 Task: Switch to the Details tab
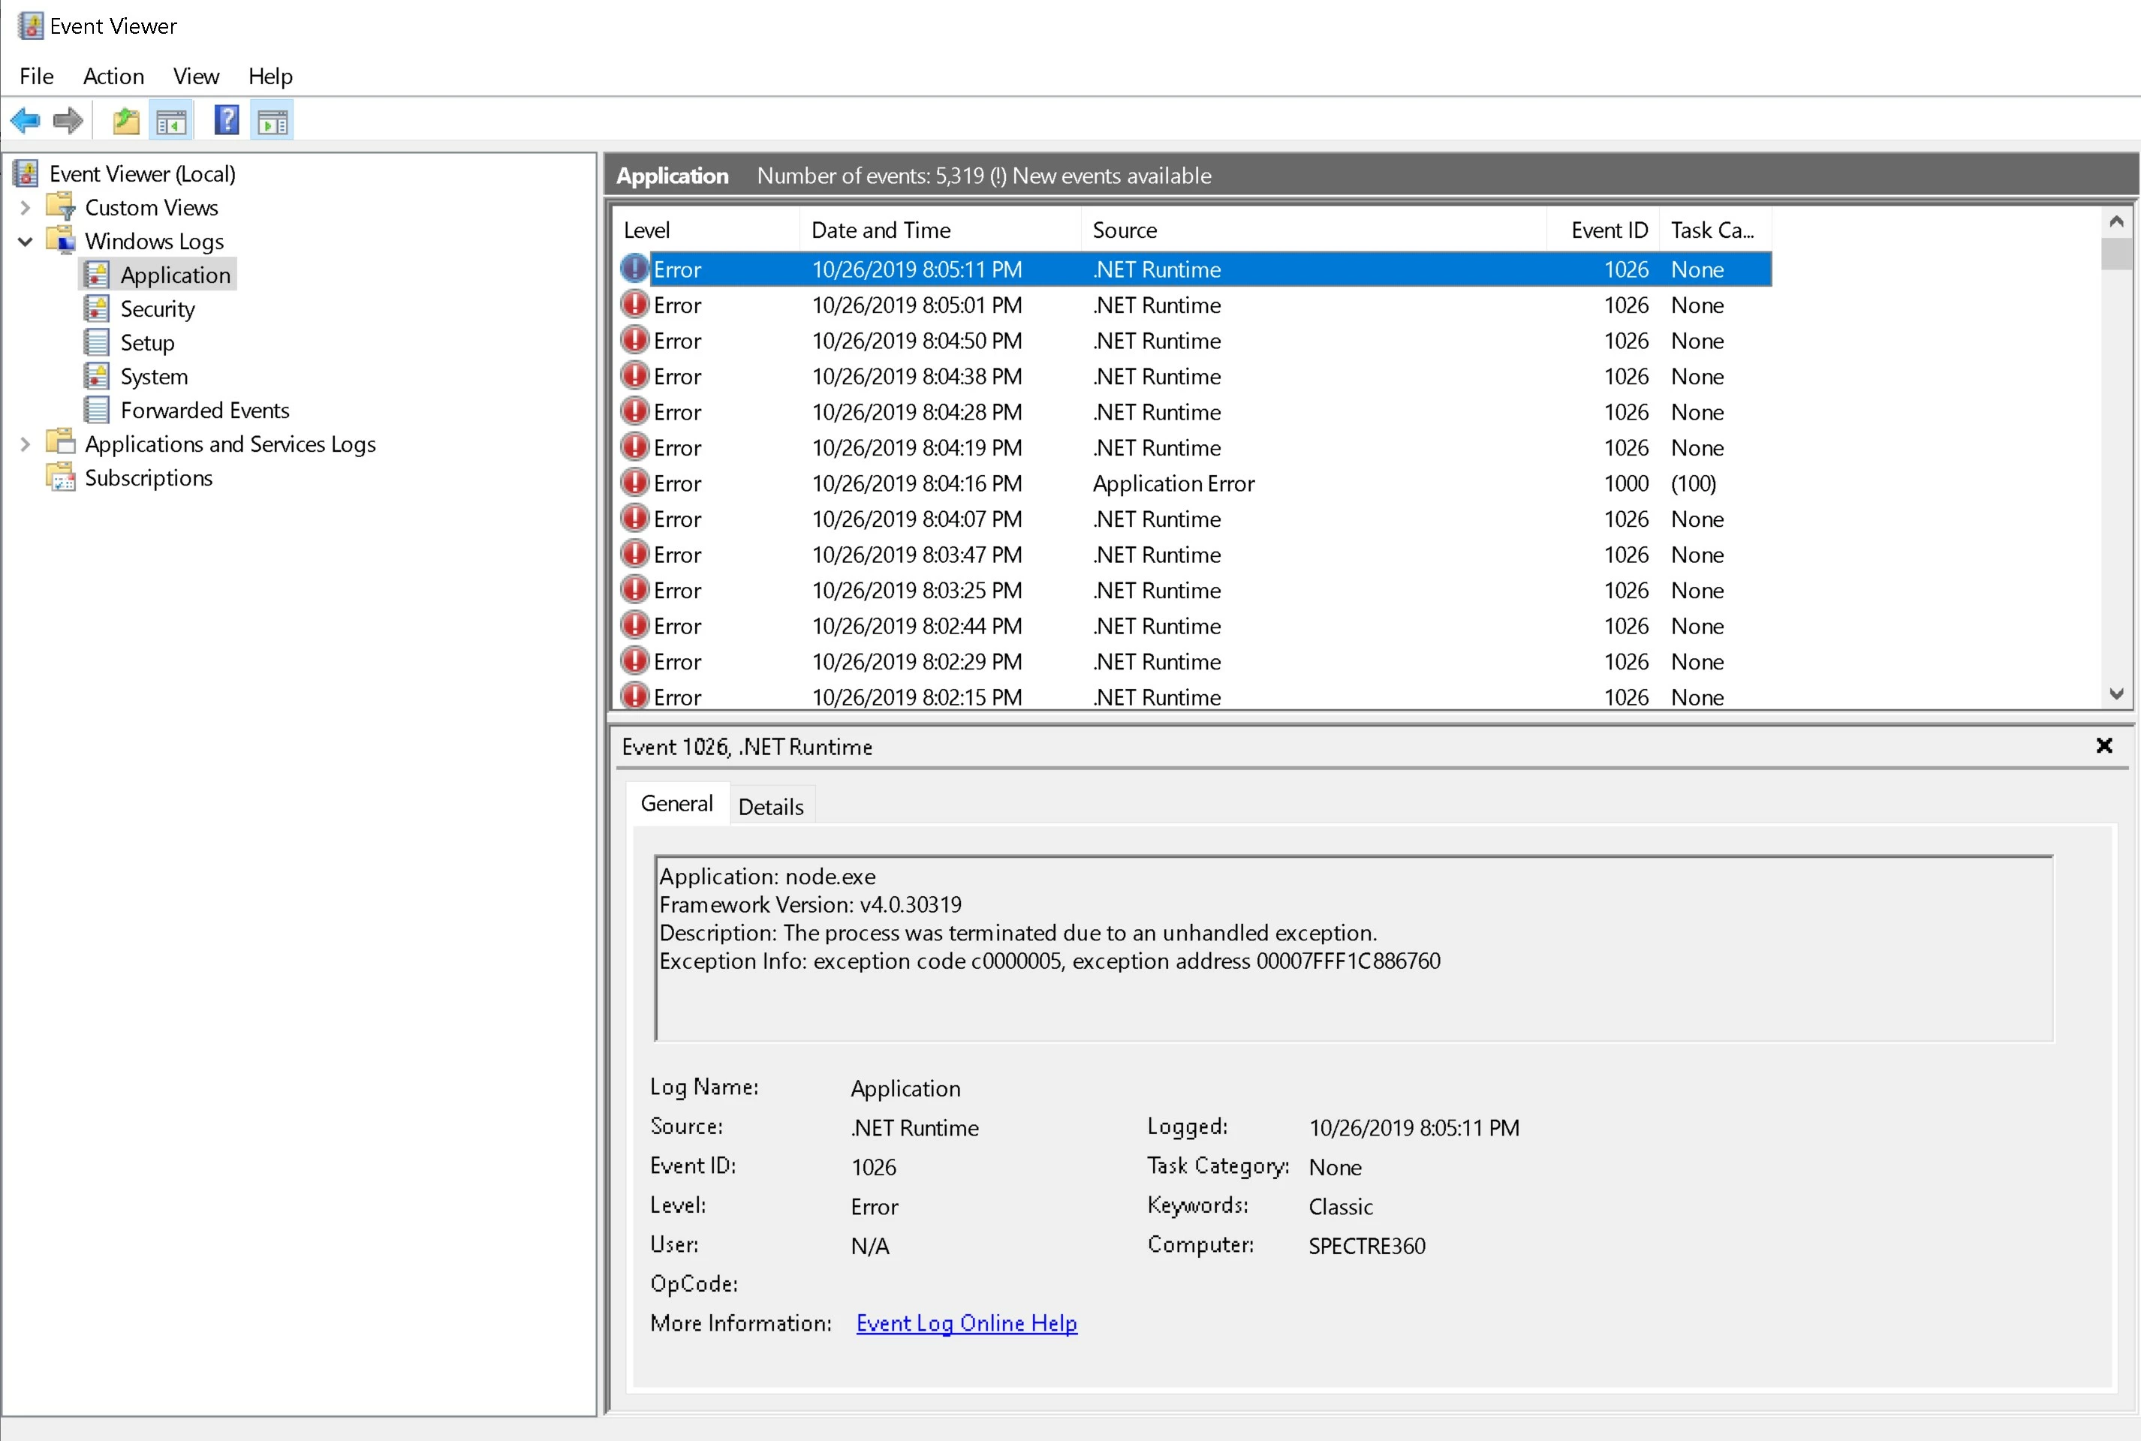pyautogui.click(x=770, y=806)
